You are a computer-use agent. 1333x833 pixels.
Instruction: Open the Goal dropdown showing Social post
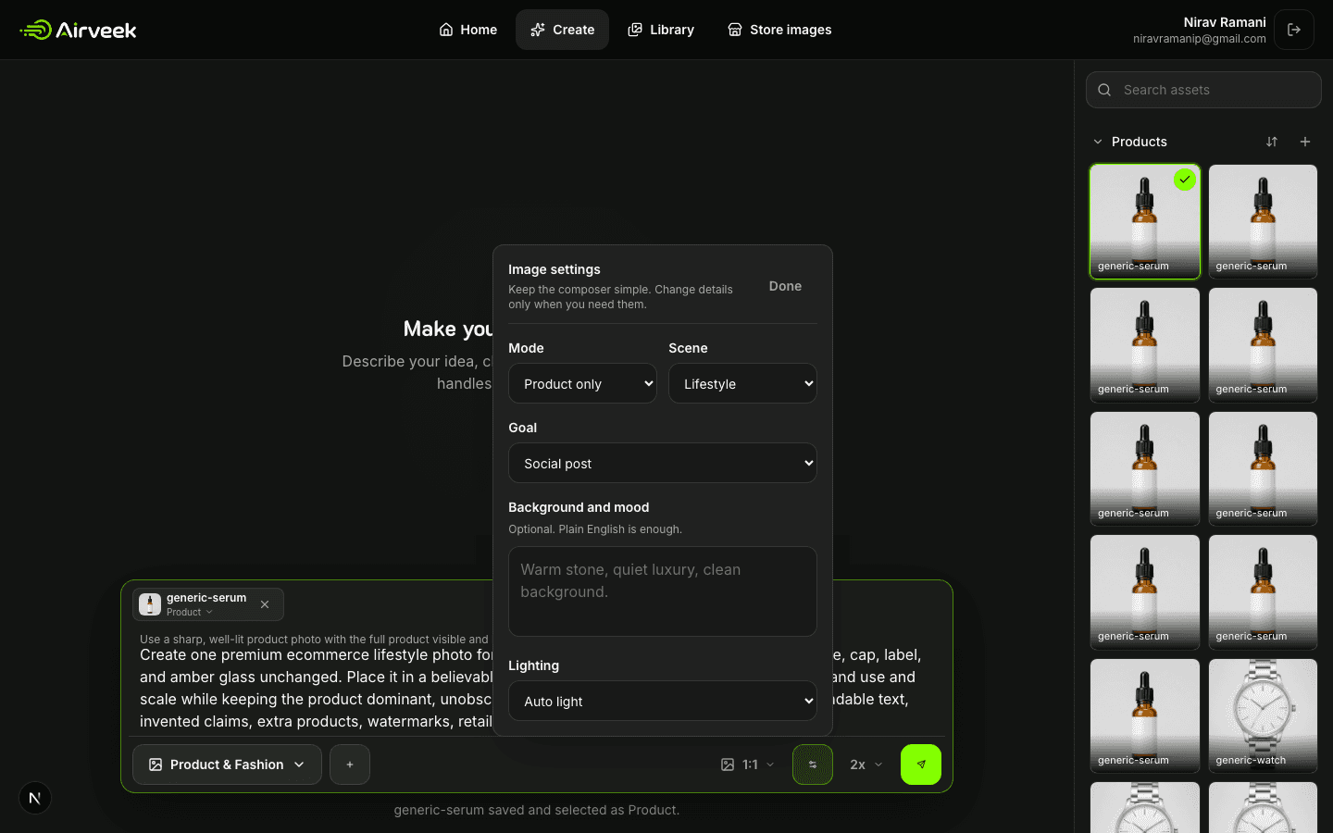[663, 463]
